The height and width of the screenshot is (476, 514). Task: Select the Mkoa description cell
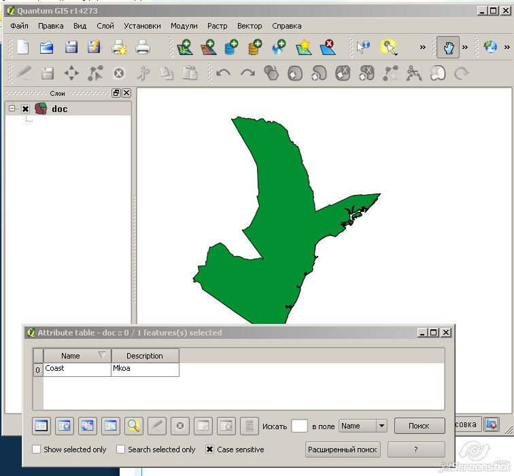tap(145, 369)
